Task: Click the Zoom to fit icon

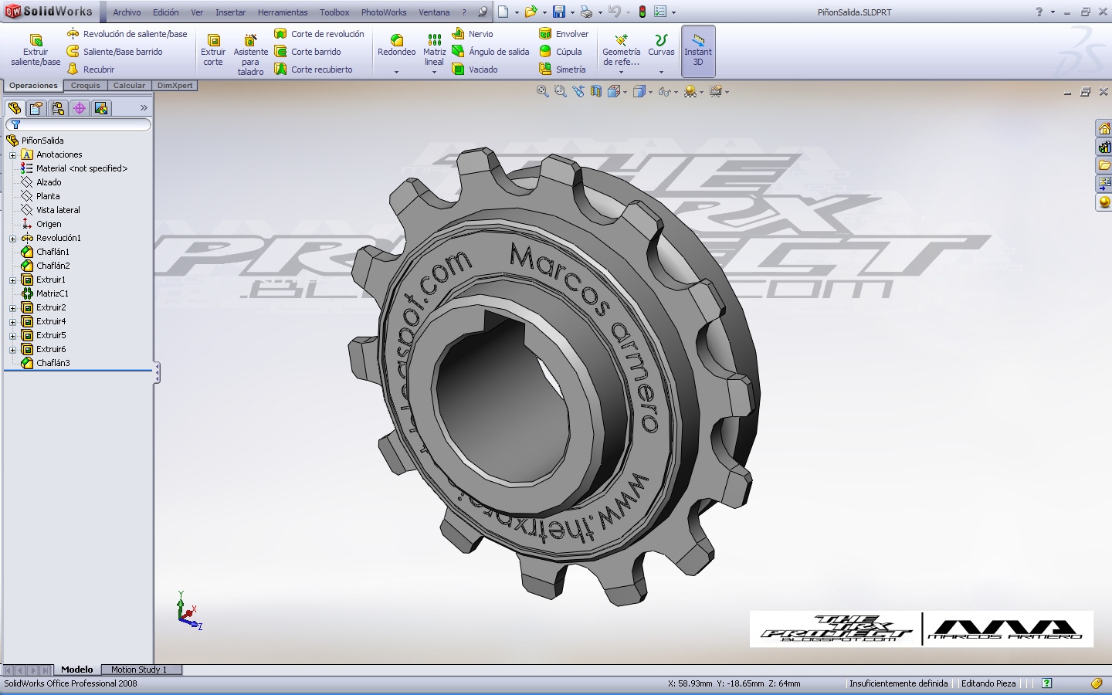Action: click(x=543, y=91)
